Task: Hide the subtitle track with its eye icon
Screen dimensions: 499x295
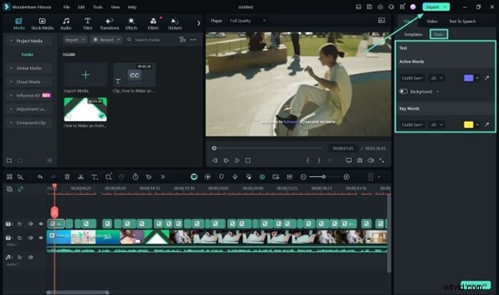Action: (41, 223)
